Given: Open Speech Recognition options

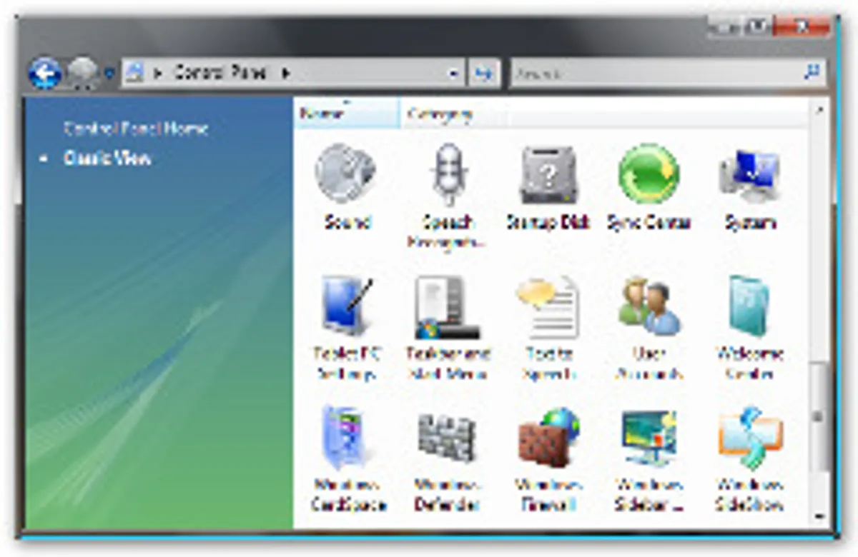Looking at the screenshot, I should point(448,195).
